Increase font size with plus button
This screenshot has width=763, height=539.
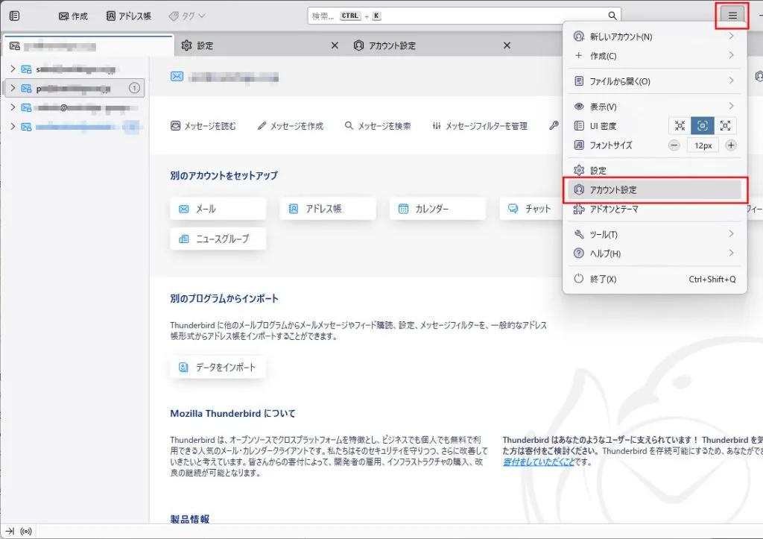click(731, 145)
